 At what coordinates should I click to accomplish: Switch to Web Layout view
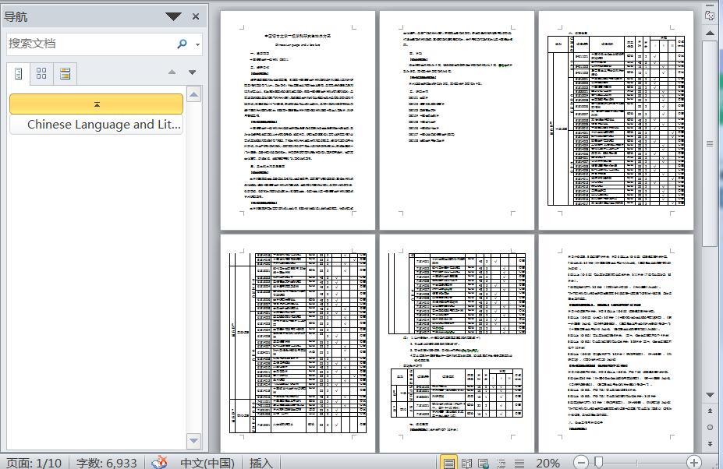[484, 463]
